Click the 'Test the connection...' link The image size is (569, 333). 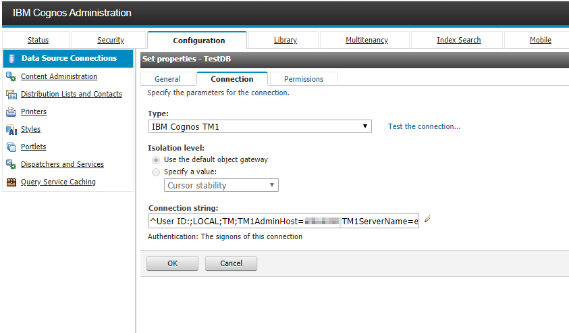pos(424,126)
